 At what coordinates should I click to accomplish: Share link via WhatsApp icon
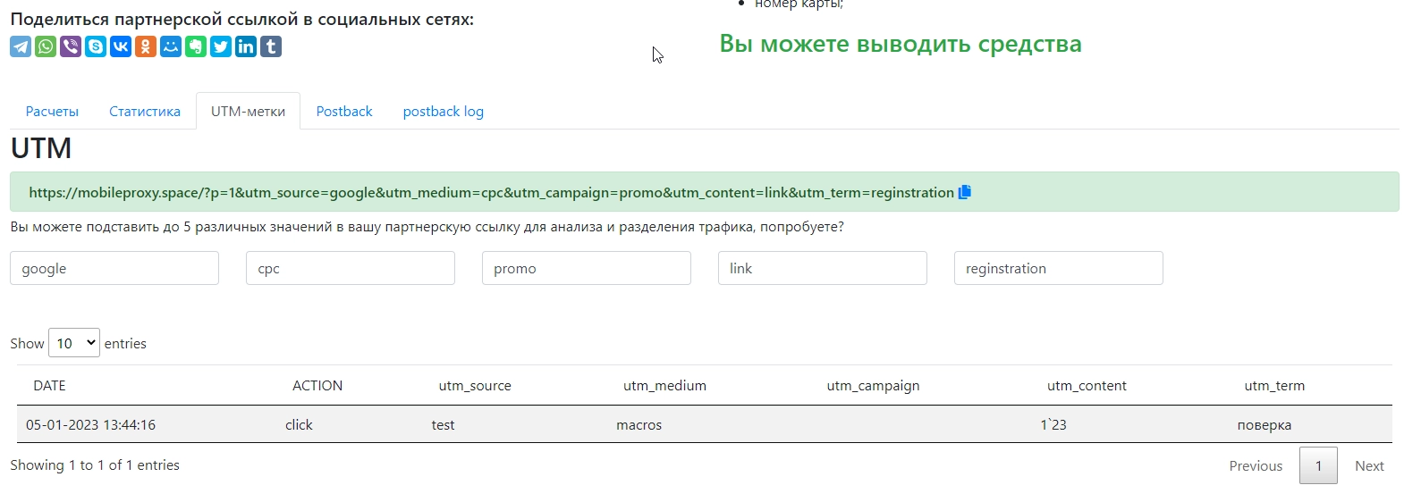(46, 46)
